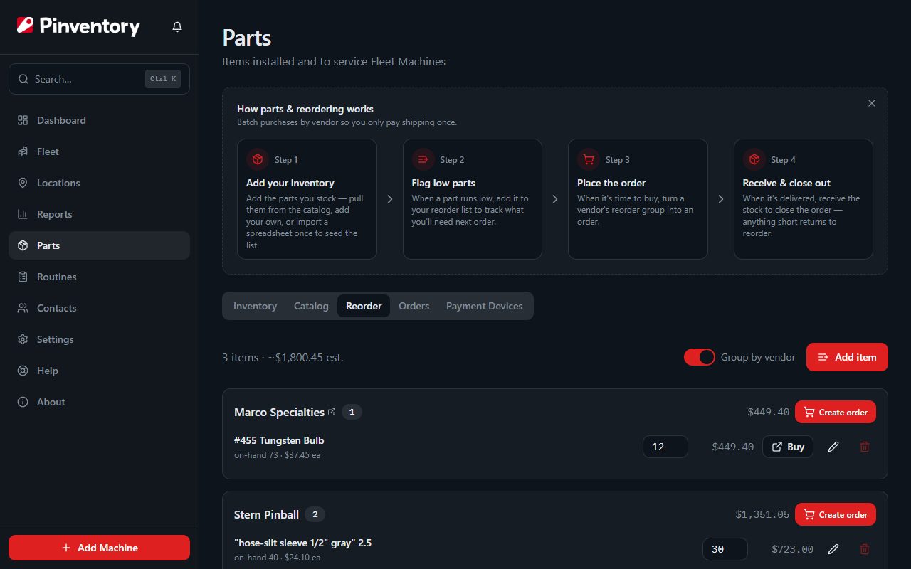The image size is (911, 569).
Task: Dismiss the how reordering works panel
Action: pos(872,103)
